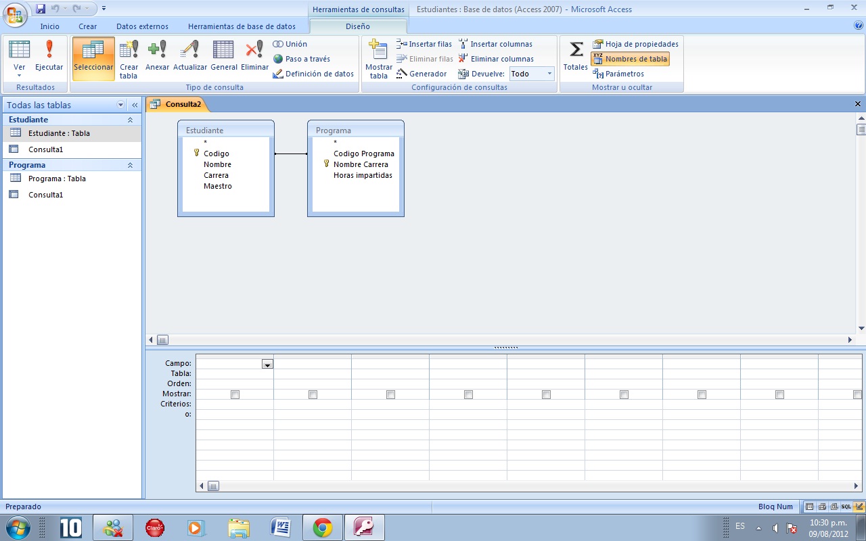866x541 pixels.
Task: Switch query type to Actualizar
Action: (190, 57)
